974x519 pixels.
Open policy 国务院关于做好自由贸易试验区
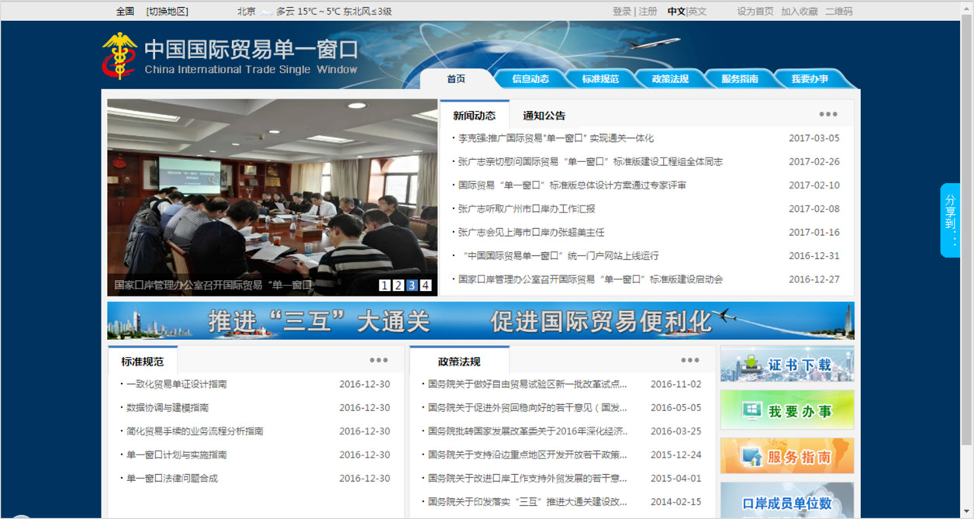point(527,384)
